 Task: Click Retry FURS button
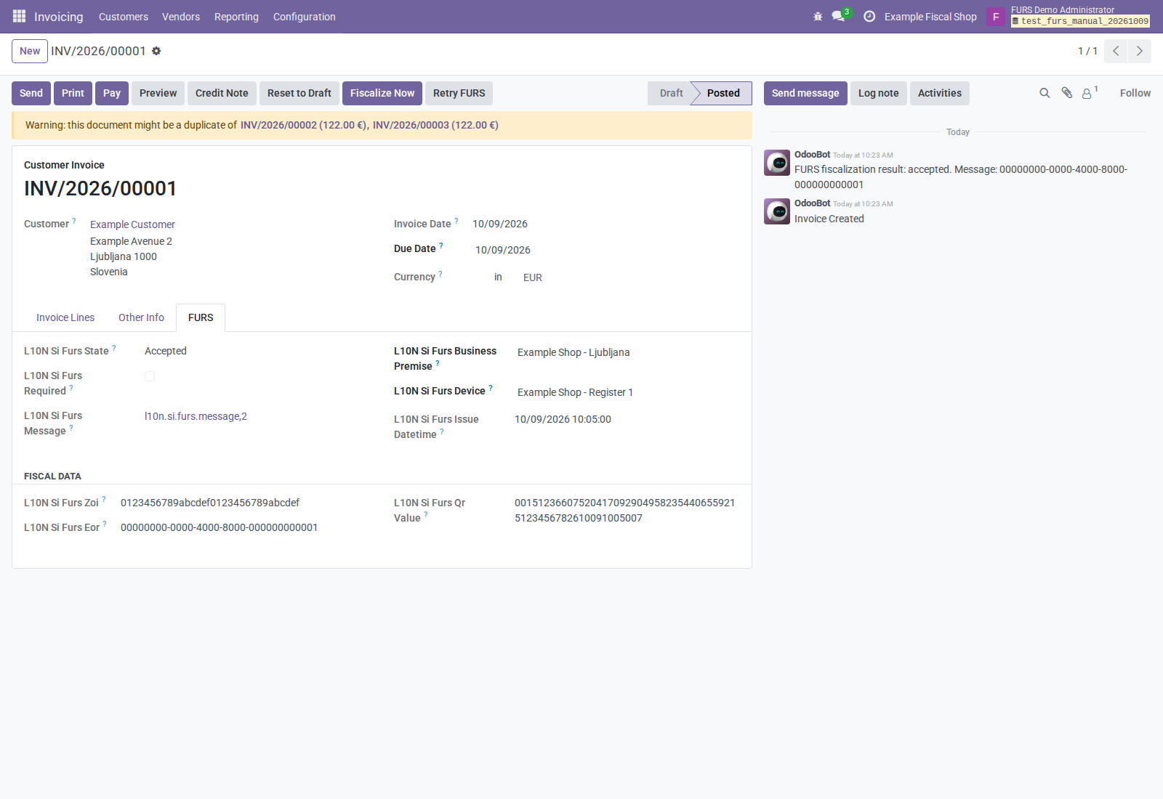(x=459, y=93)
